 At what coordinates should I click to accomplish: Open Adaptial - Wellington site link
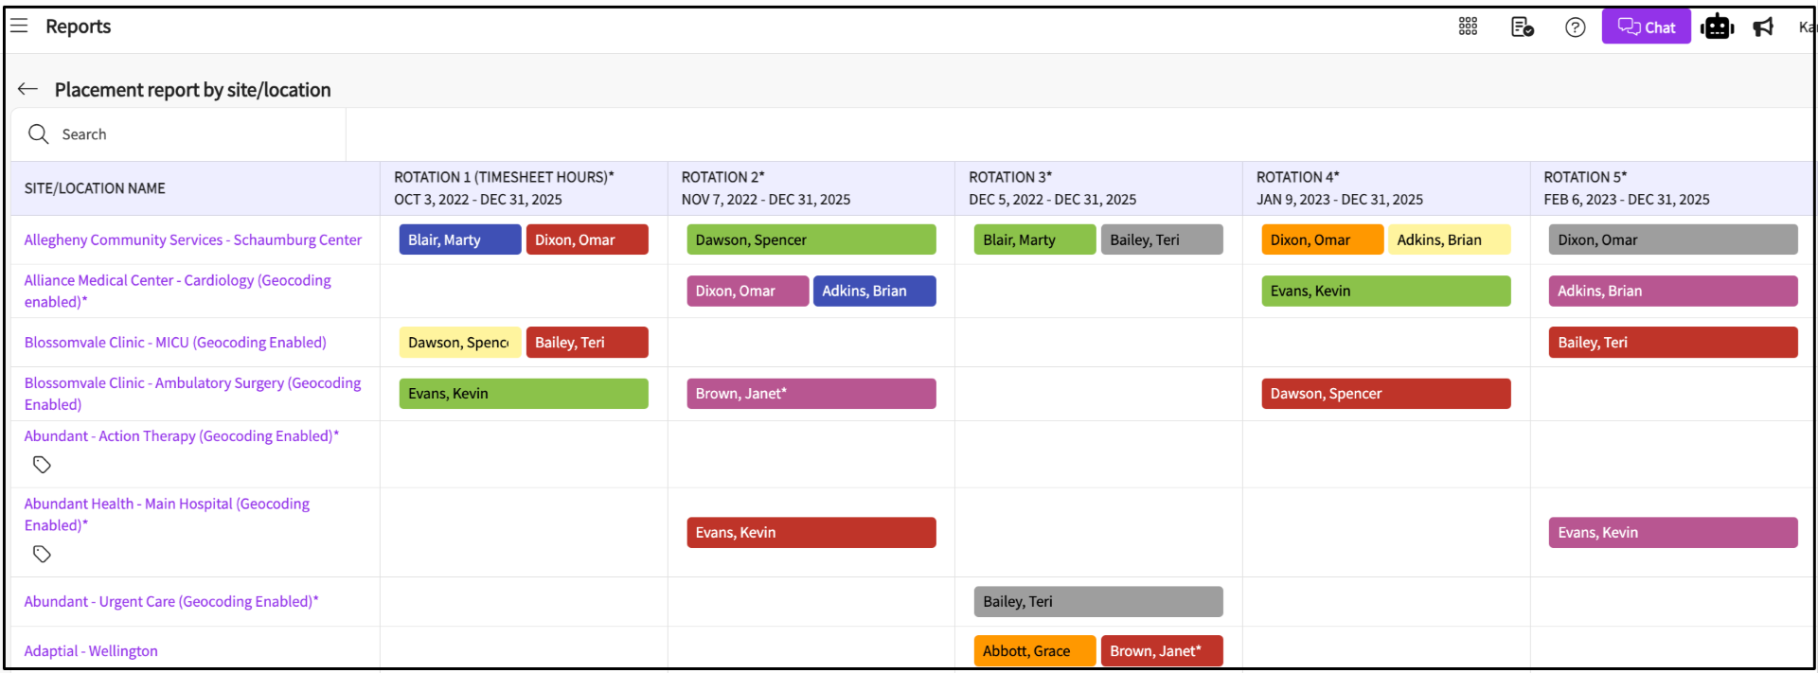(91, 651)
